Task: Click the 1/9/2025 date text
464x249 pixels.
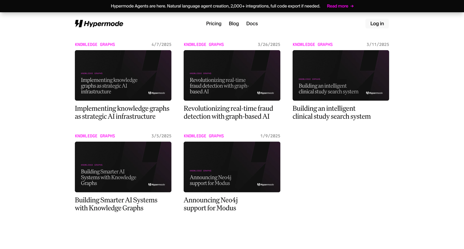Action: tap(270, 136)
